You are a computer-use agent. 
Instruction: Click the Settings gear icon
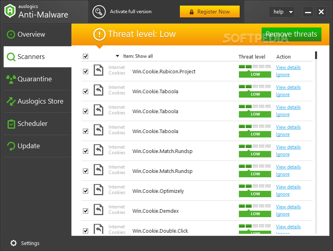coord(14,243)
